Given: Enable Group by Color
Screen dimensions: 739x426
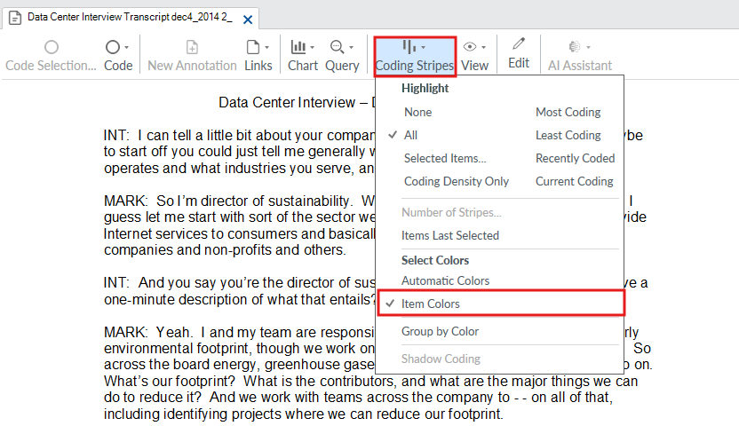Looking at the screenshot, I should 440,331.
